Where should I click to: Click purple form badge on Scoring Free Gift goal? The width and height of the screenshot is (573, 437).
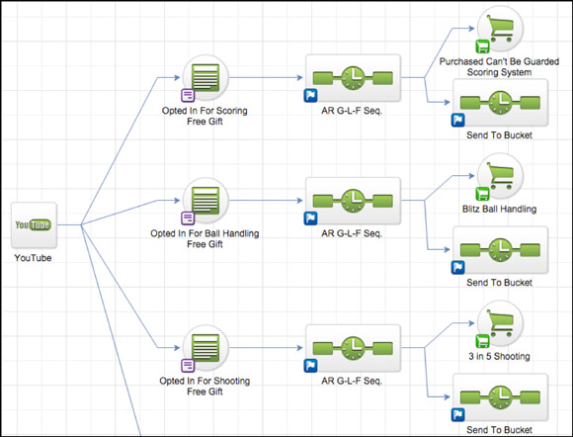[188, 96]
